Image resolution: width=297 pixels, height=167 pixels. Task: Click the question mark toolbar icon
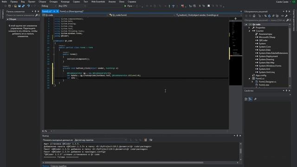tap(173, 6)
